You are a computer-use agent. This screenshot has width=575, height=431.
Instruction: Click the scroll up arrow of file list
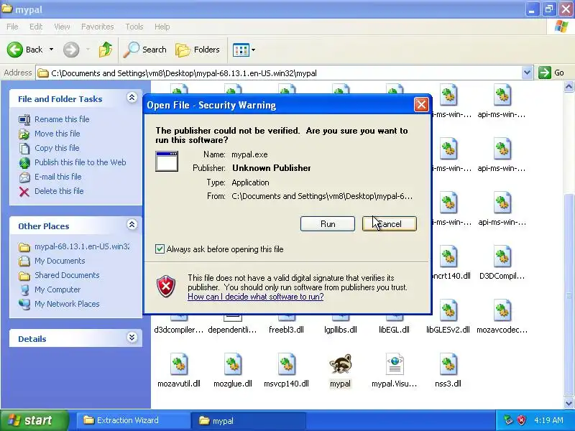click(x=569, y=87)
